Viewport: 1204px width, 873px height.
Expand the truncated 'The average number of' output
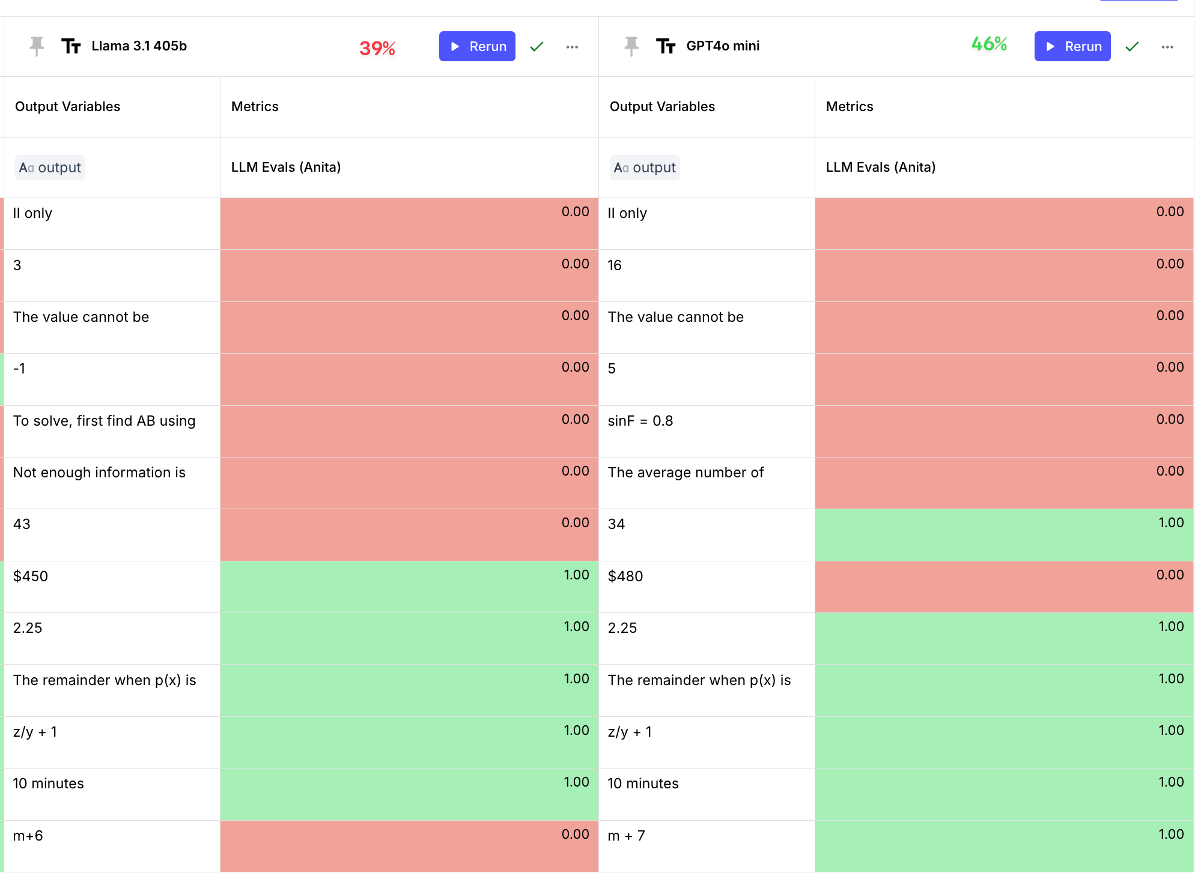point(686,473)
